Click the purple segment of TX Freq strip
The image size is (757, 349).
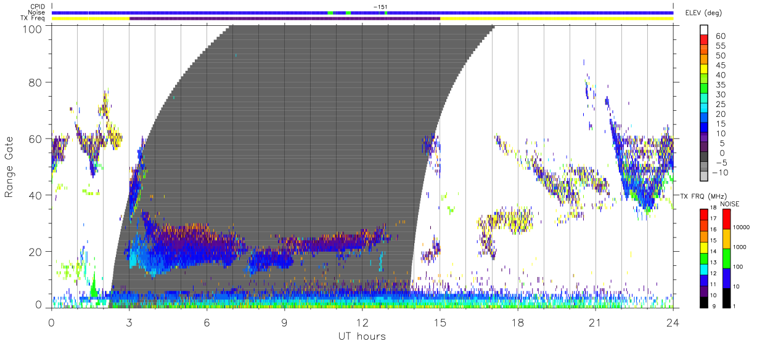(x=285, y=18)
